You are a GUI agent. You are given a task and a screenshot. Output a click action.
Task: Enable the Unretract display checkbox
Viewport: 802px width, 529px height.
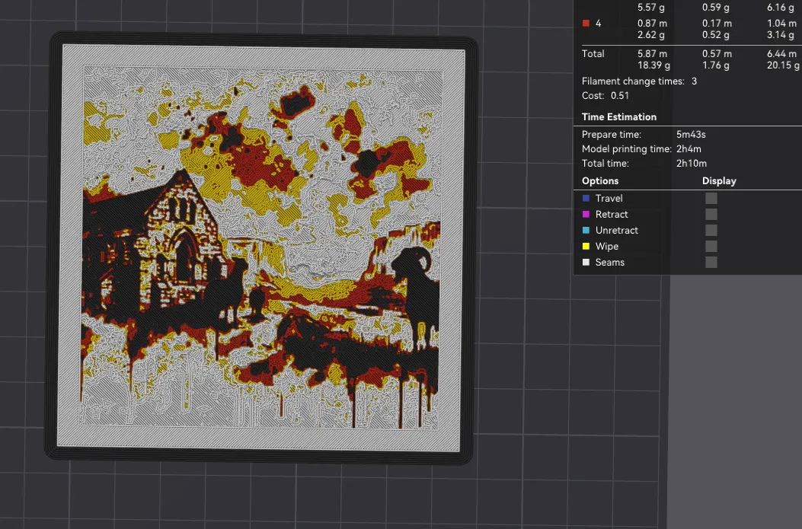711,230
